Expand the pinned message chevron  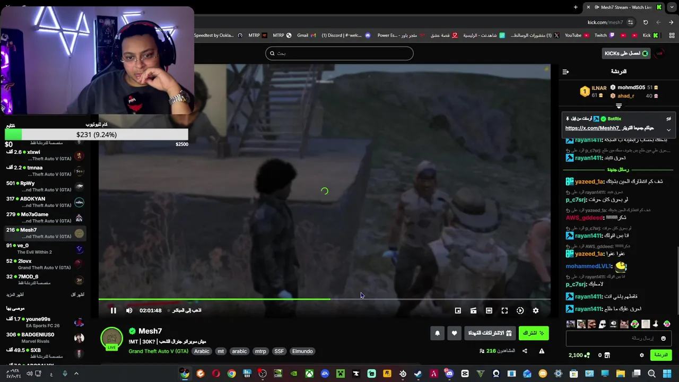(x=668, y=130)
